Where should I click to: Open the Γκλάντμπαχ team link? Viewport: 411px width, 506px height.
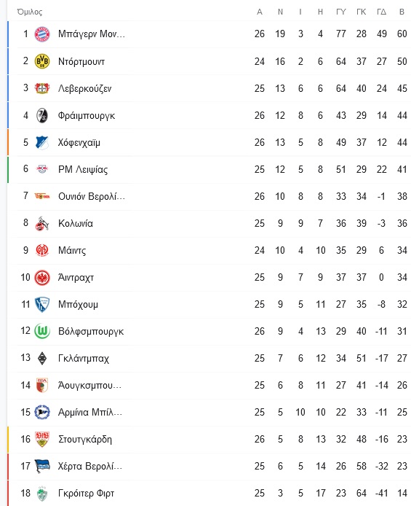point(84,358)
